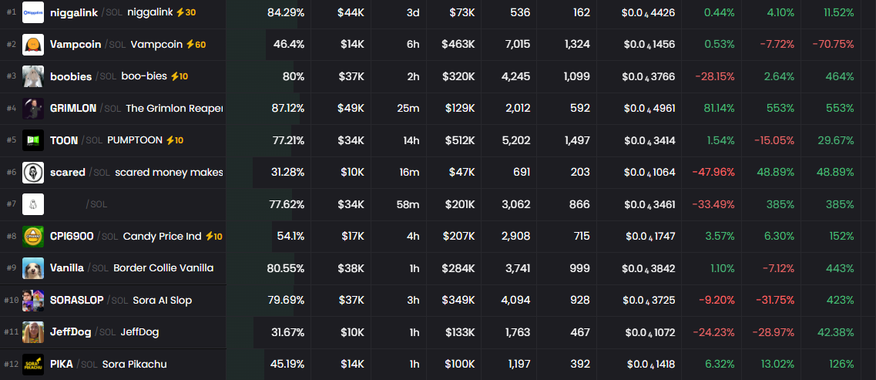This screenshot has width=876, height=380.
Task: Click the Vampcoin orange token avatar
Action: (x=33, y=45)
